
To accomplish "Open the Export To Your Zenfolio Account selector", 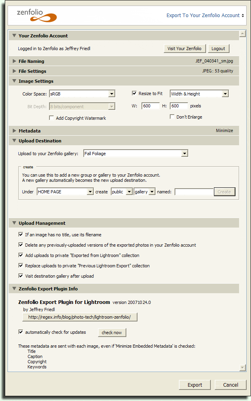I will 205,16.
